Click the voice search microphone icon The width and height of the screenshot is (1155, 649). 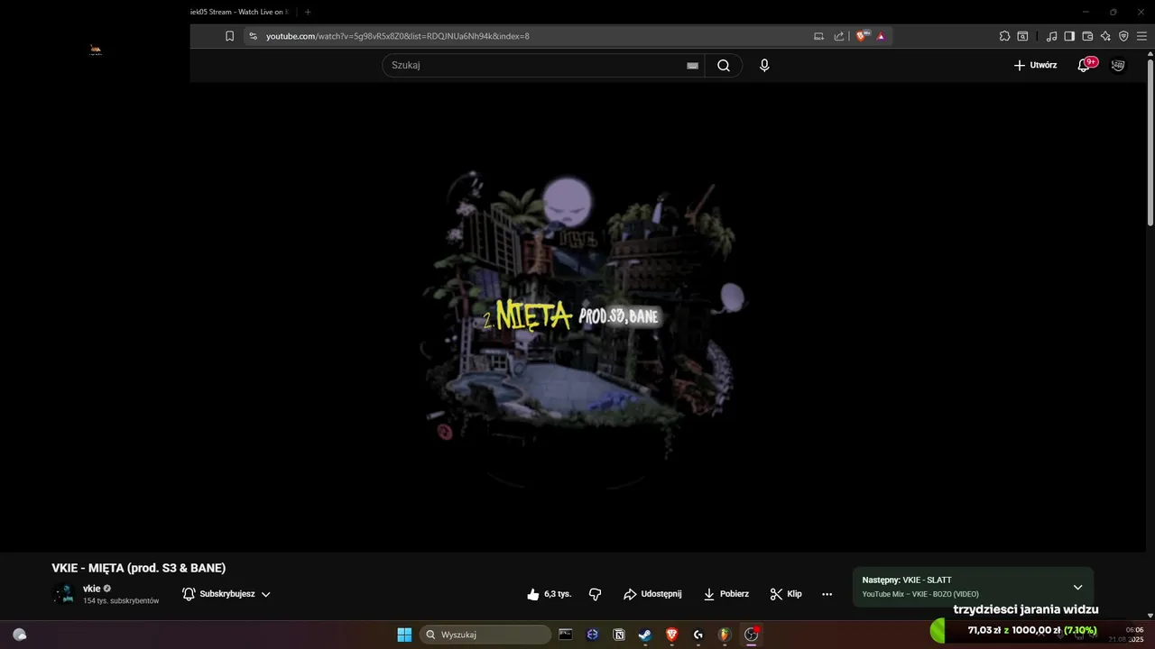(x=764, y=65)
